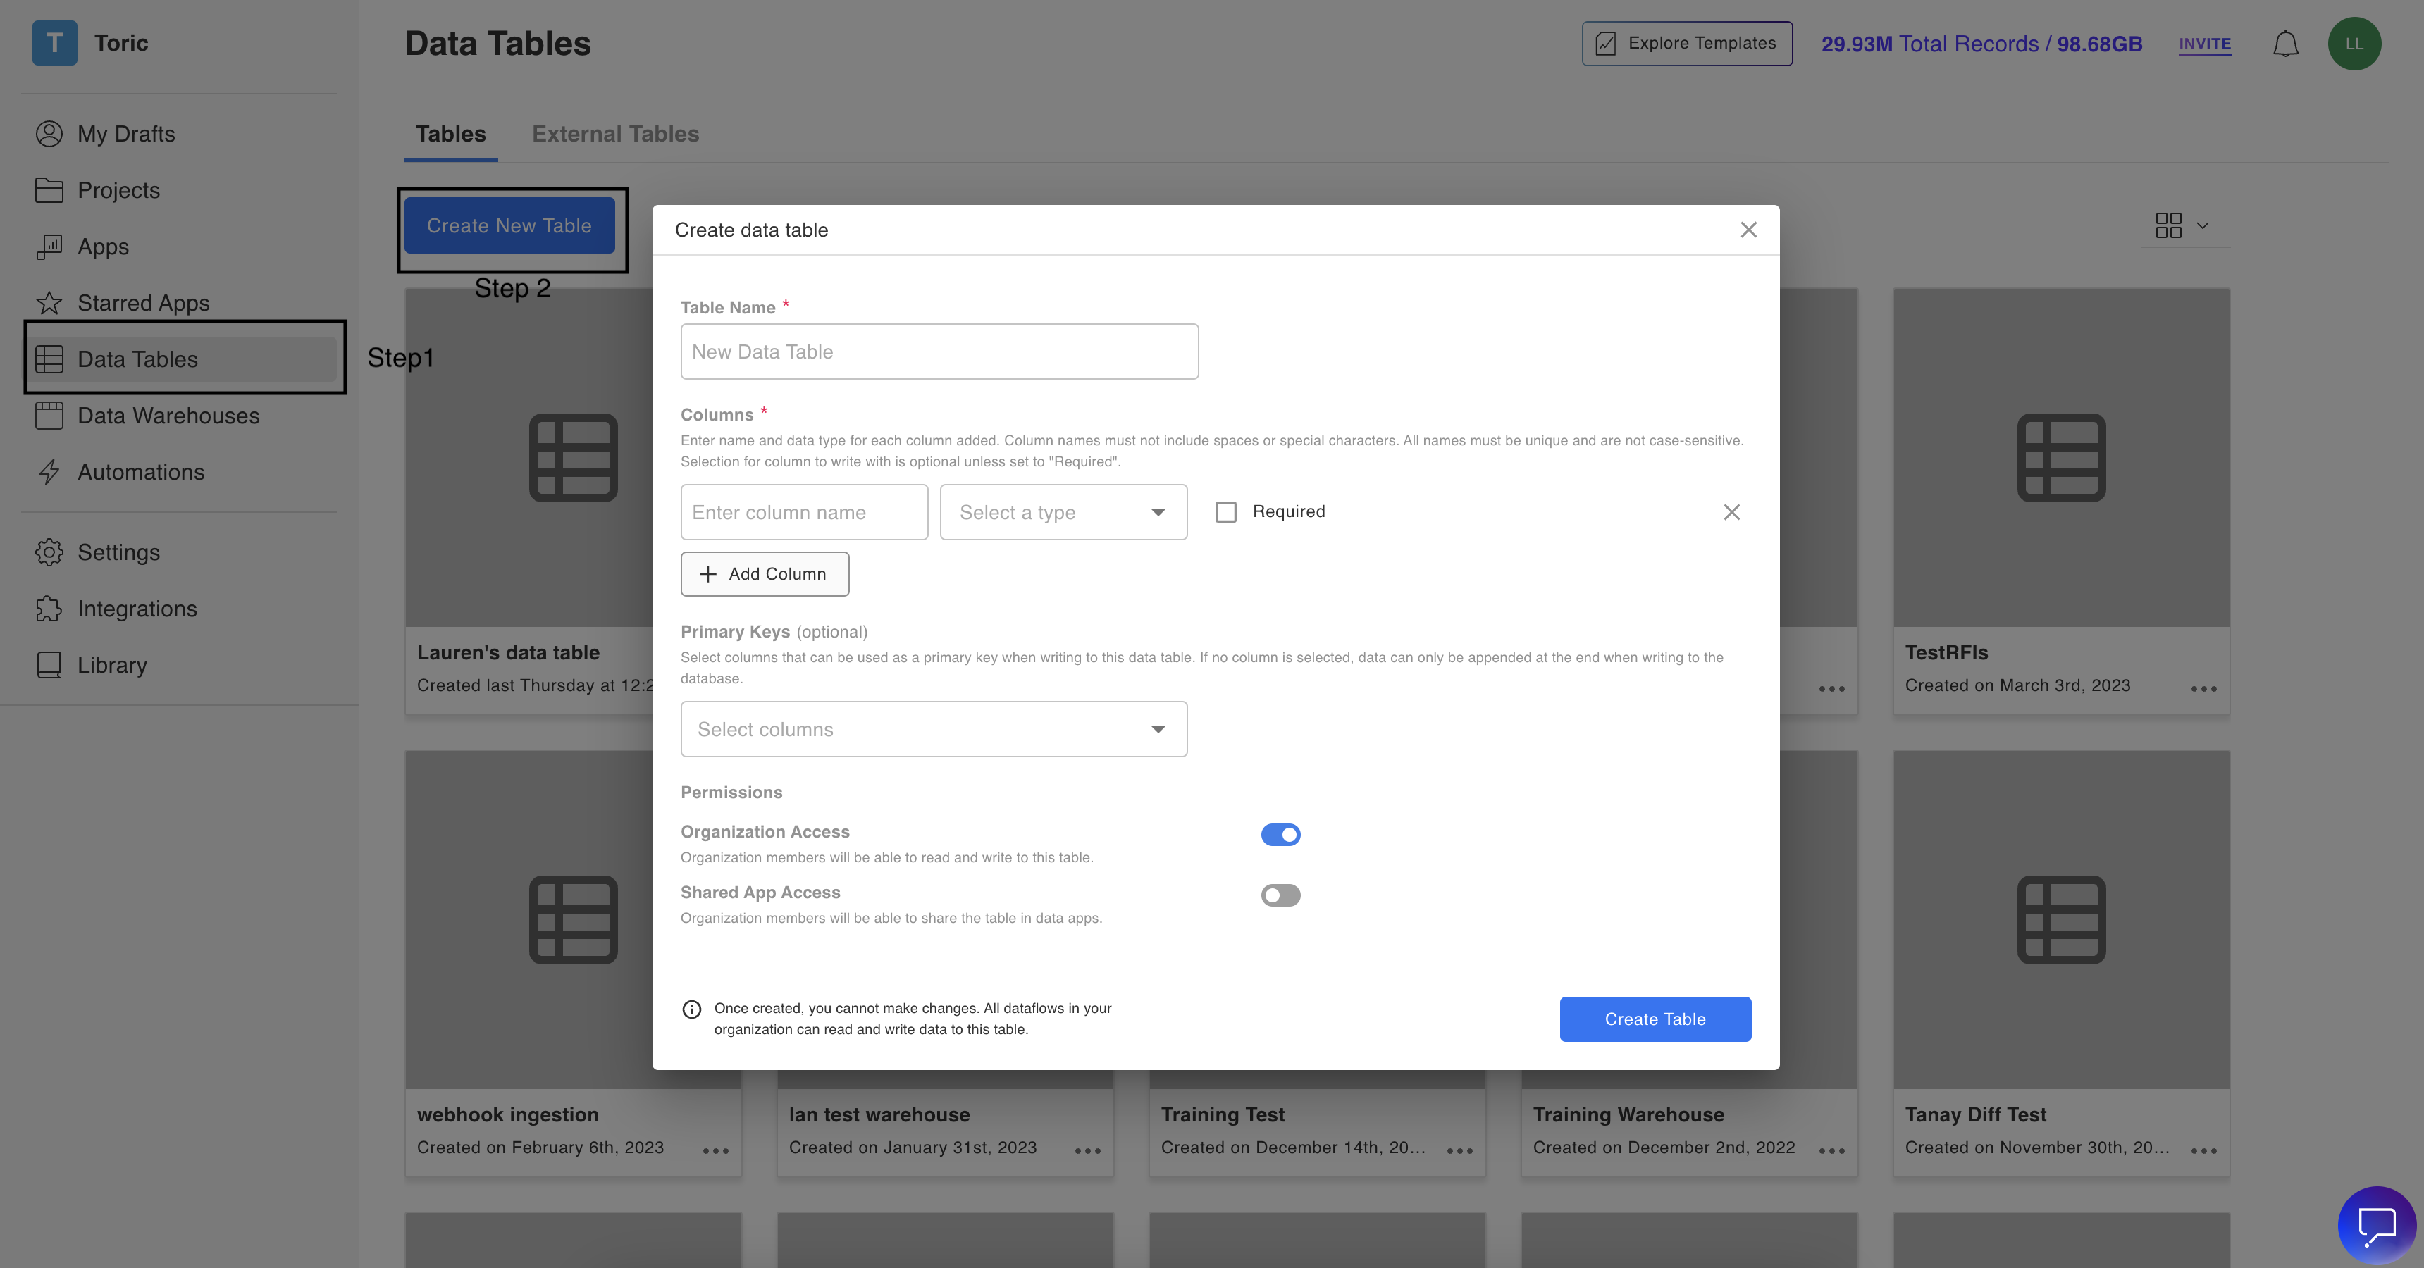This screenshot has width=2424, height=1268.
Task: Click the Integrations puzzle piece icon
Action: click(49, 609)
